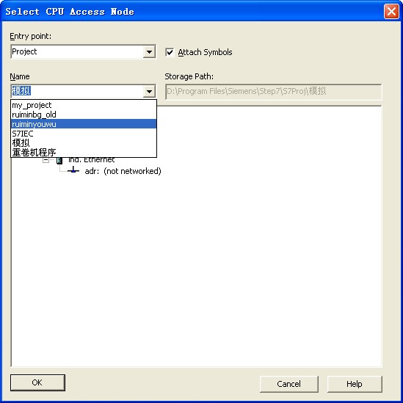Image resolution: width=403 pixels, height=403 pixels.
Task: Click the Cancel button
Action: [289, 384]
